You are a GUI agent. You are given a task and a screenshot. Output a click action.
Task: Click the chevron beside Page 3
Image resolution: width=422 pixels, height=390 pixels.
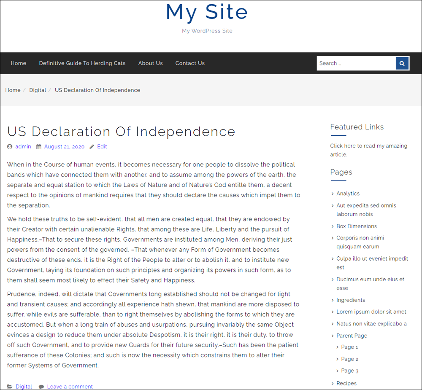[x=338, y=371]
